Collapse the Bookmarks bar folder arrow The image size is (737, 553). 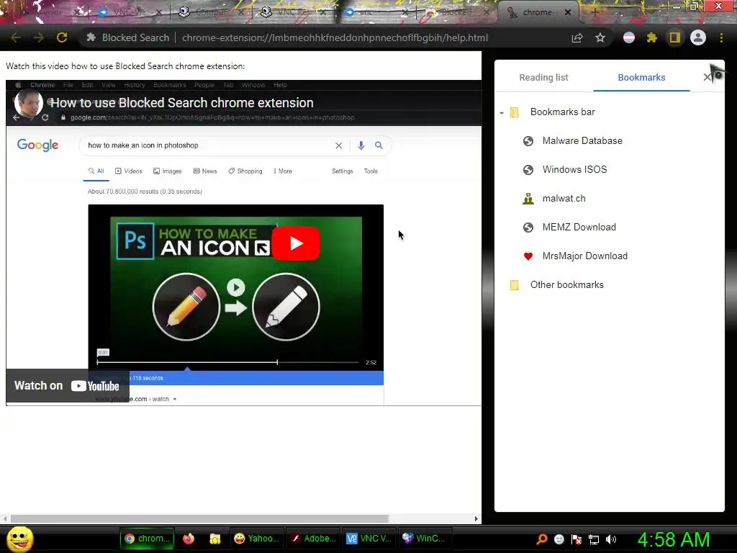502,113
